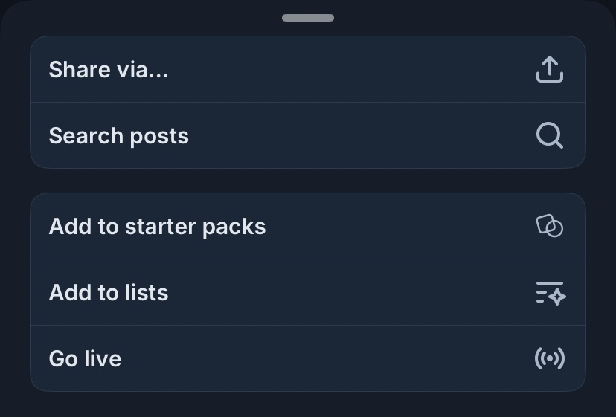
Task: Click the lists sparkle icon
Action: [x=550, y=293]
